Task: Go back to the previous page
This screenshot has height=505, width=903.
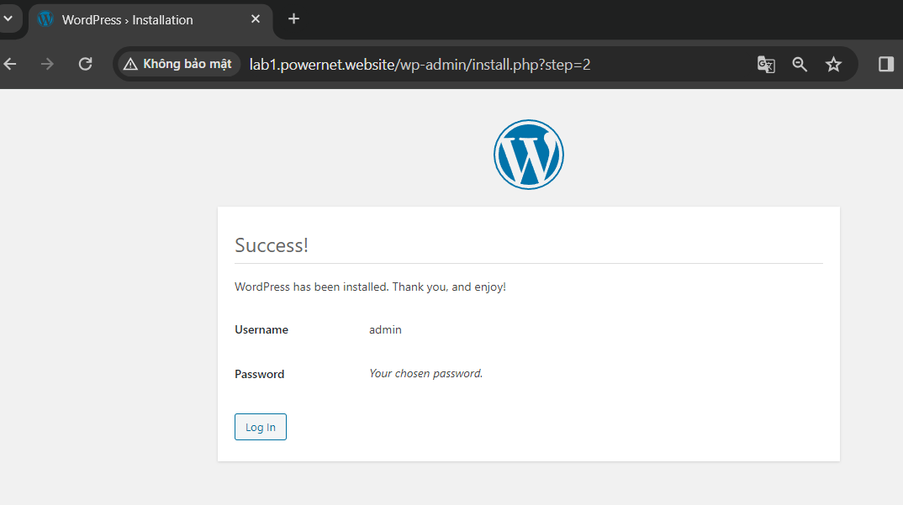Action: coord(10,64)
